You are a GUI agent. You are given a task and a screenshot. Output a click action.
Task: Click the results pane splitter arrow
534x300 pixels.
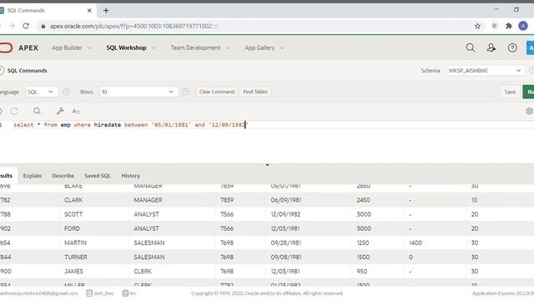coord(267,165)
